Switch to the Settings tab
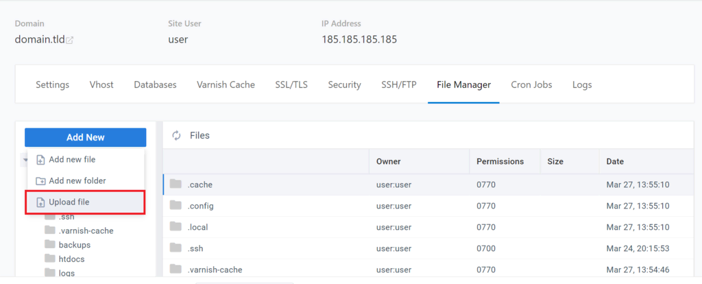This screenshot has height=284, width=702. pyautogui.click(x=52, y=85)
